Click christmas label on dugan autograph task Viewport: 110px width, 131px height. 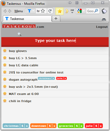pos(45,78)
